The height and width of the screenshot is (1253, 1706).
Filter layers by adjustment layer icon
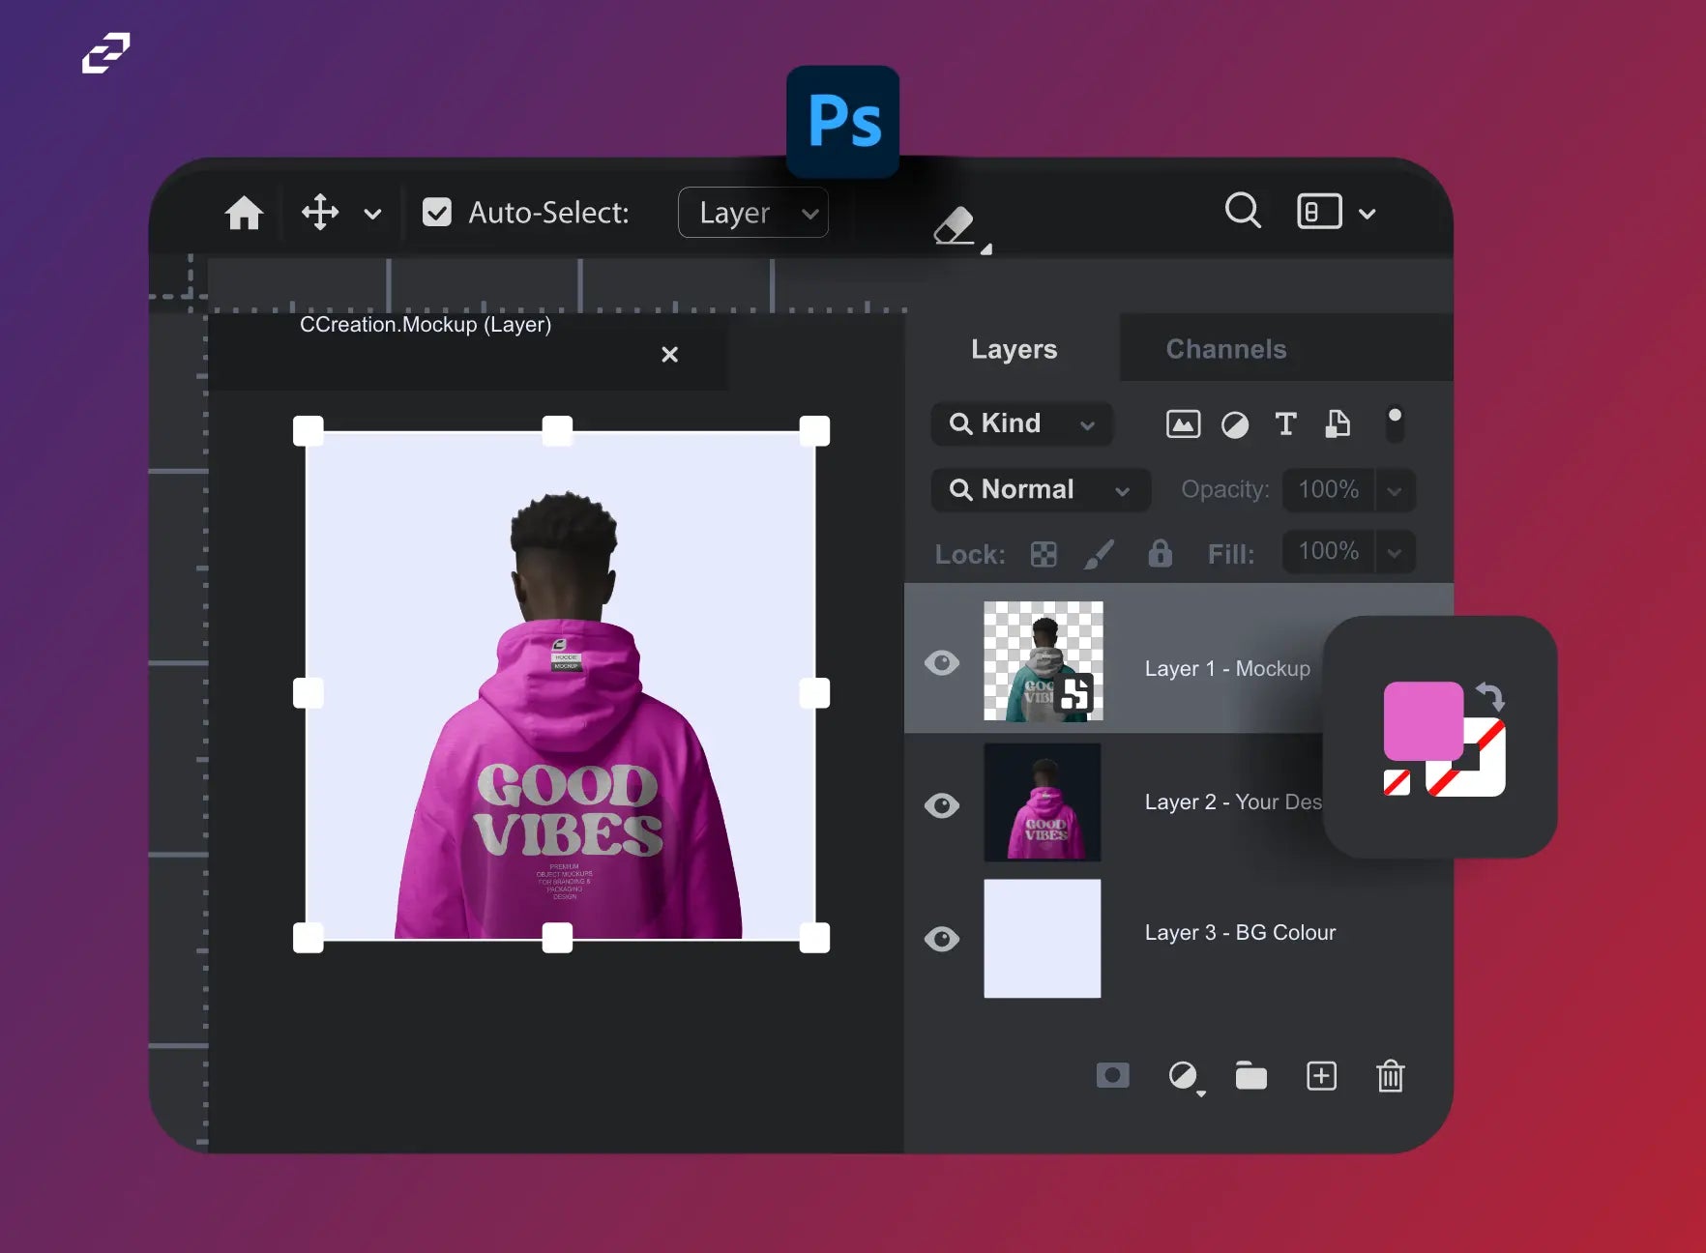pyautogui.click(x=1235, y=424)
